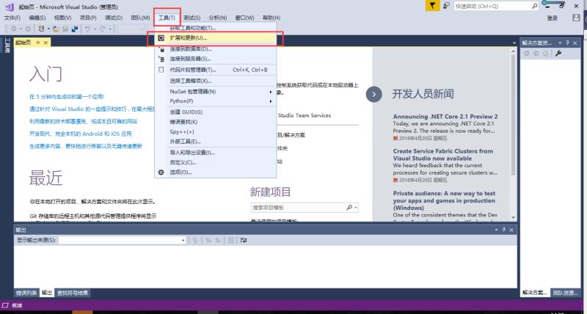Open the new project dropdown arrow in toolbar

coord(48,29)
